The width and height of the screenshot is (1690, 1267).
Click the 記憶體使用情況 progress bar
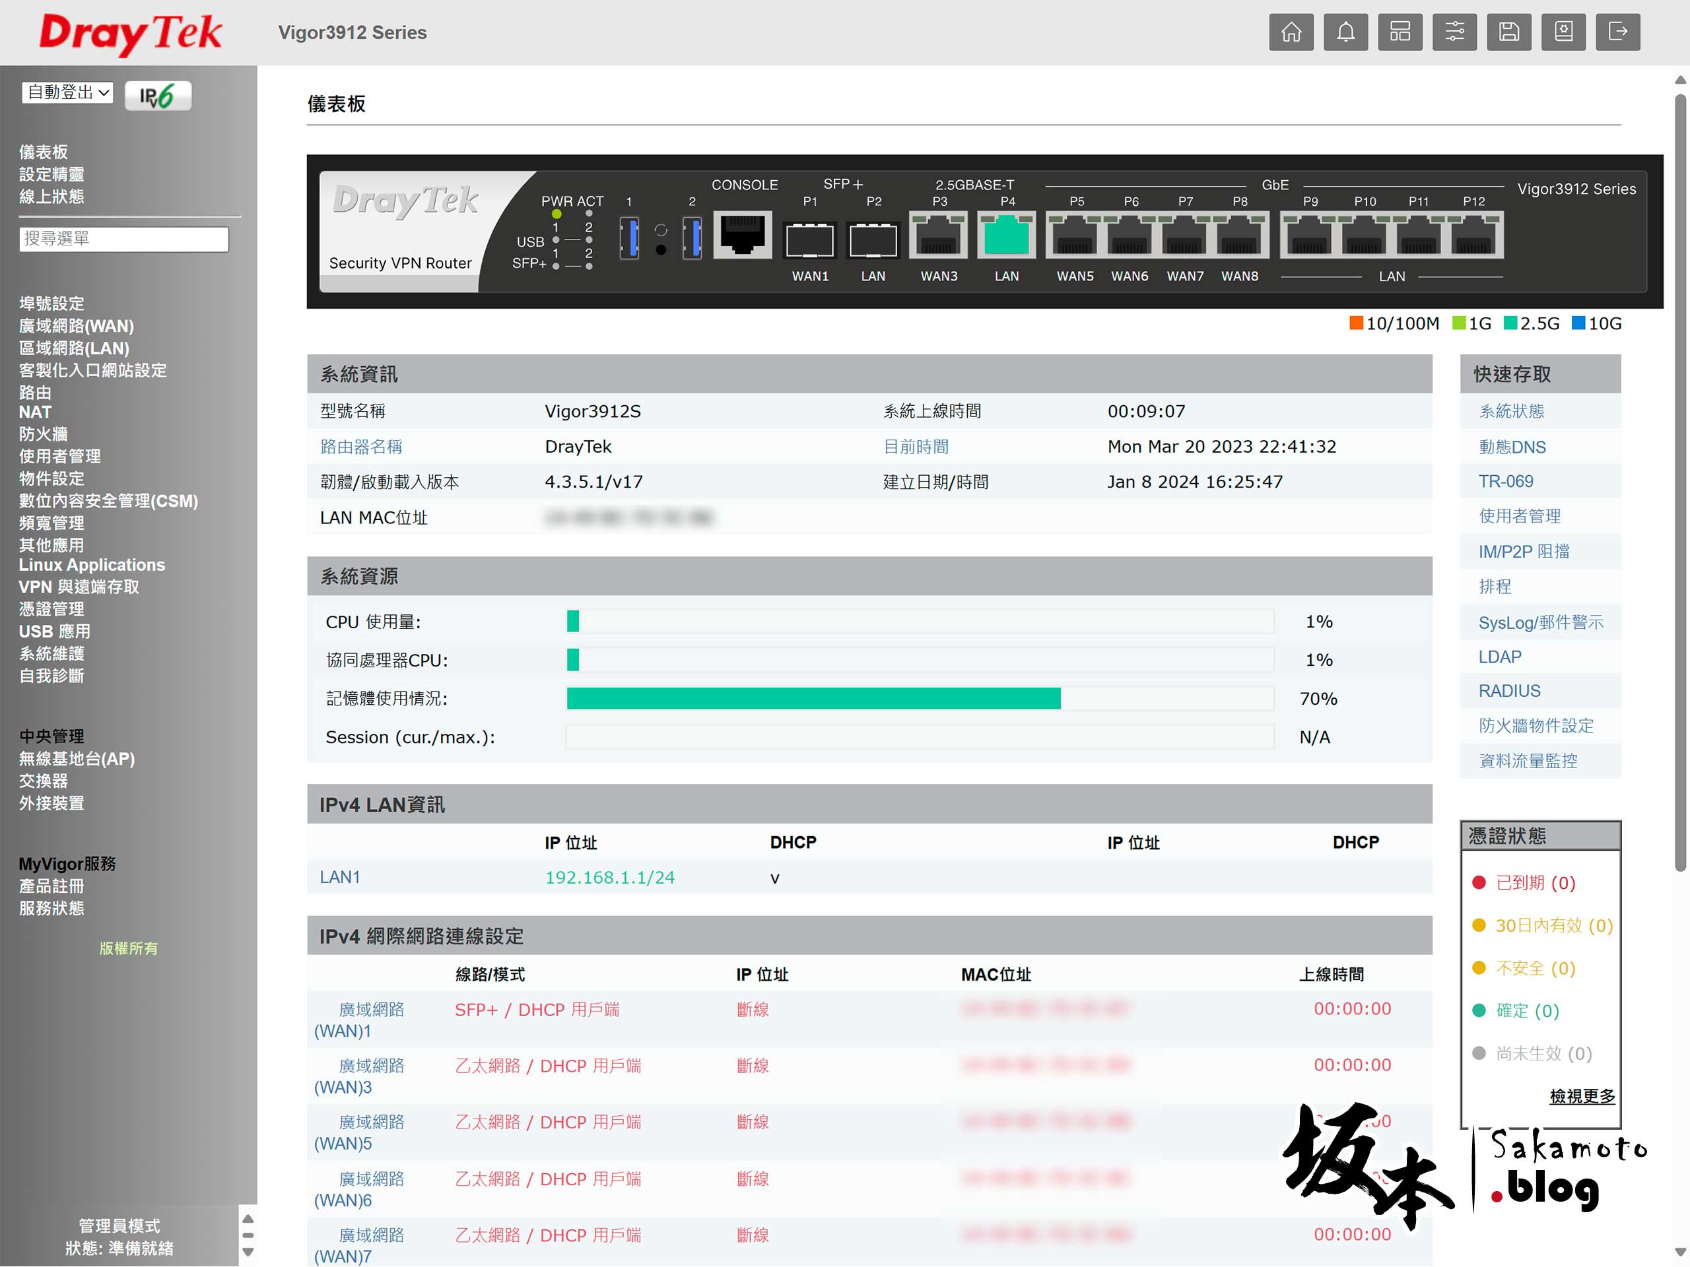click(920, 698)
